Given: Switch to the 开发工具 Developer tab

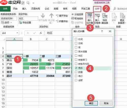Looking at the screenshot, I should (86, 9).
